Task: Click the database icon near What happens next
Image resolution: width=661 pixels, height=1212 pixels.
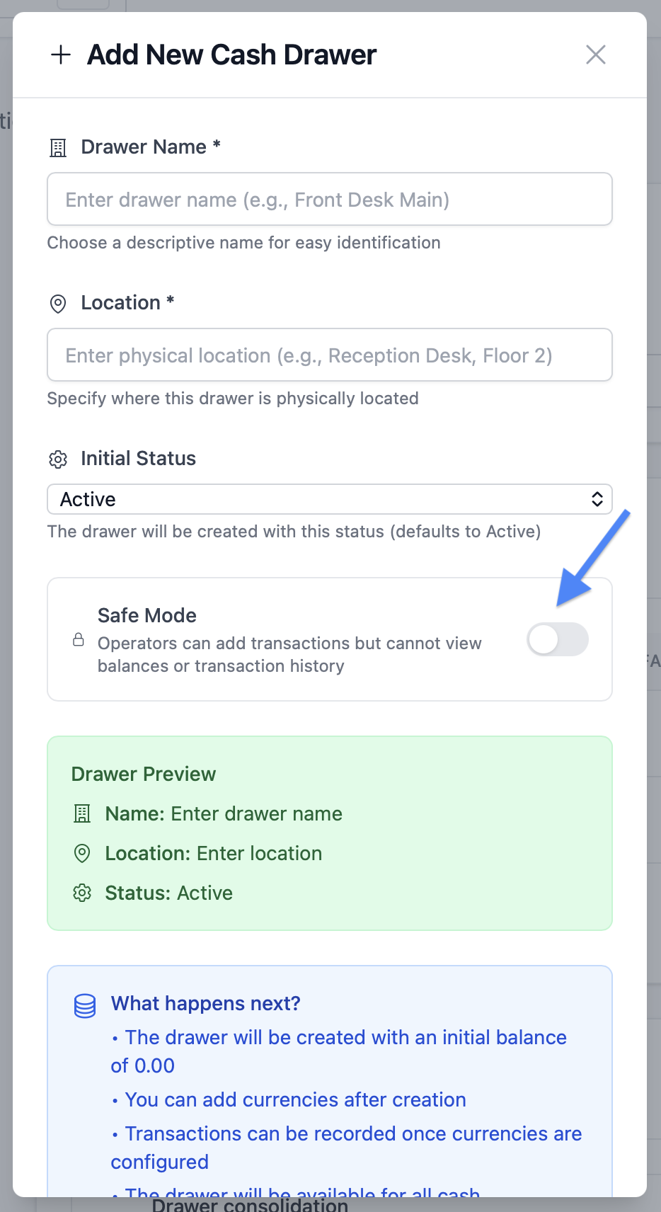Action: pos(85,1005)
